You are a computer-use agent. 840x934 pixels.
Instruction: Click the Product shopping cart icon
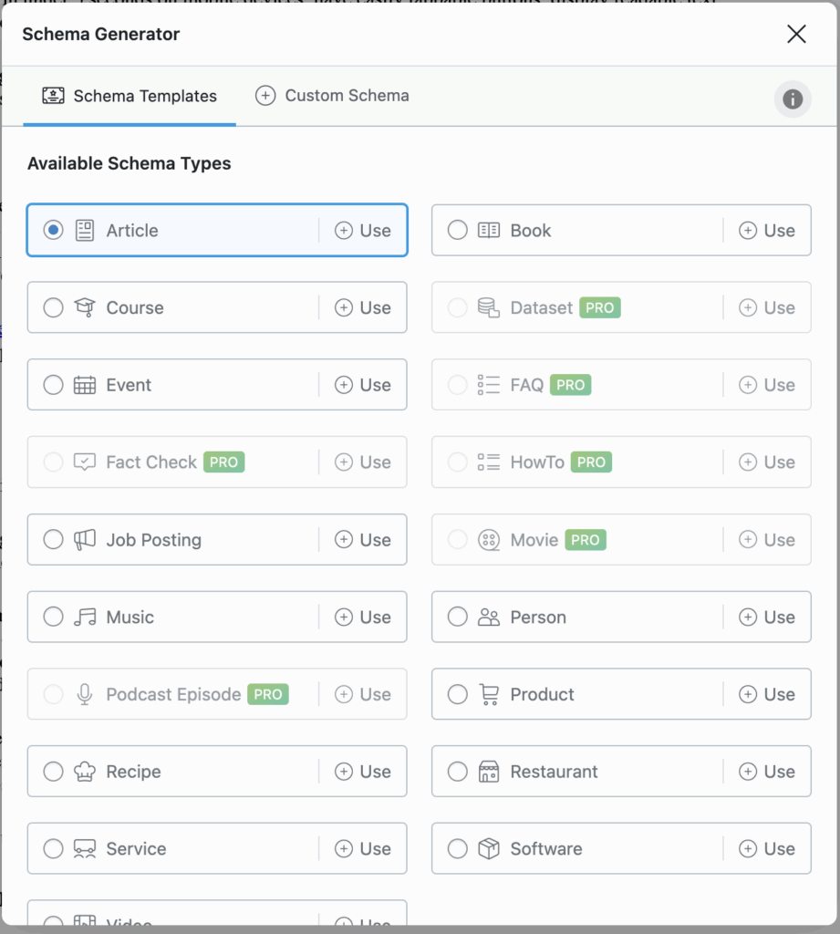point(489,694)
